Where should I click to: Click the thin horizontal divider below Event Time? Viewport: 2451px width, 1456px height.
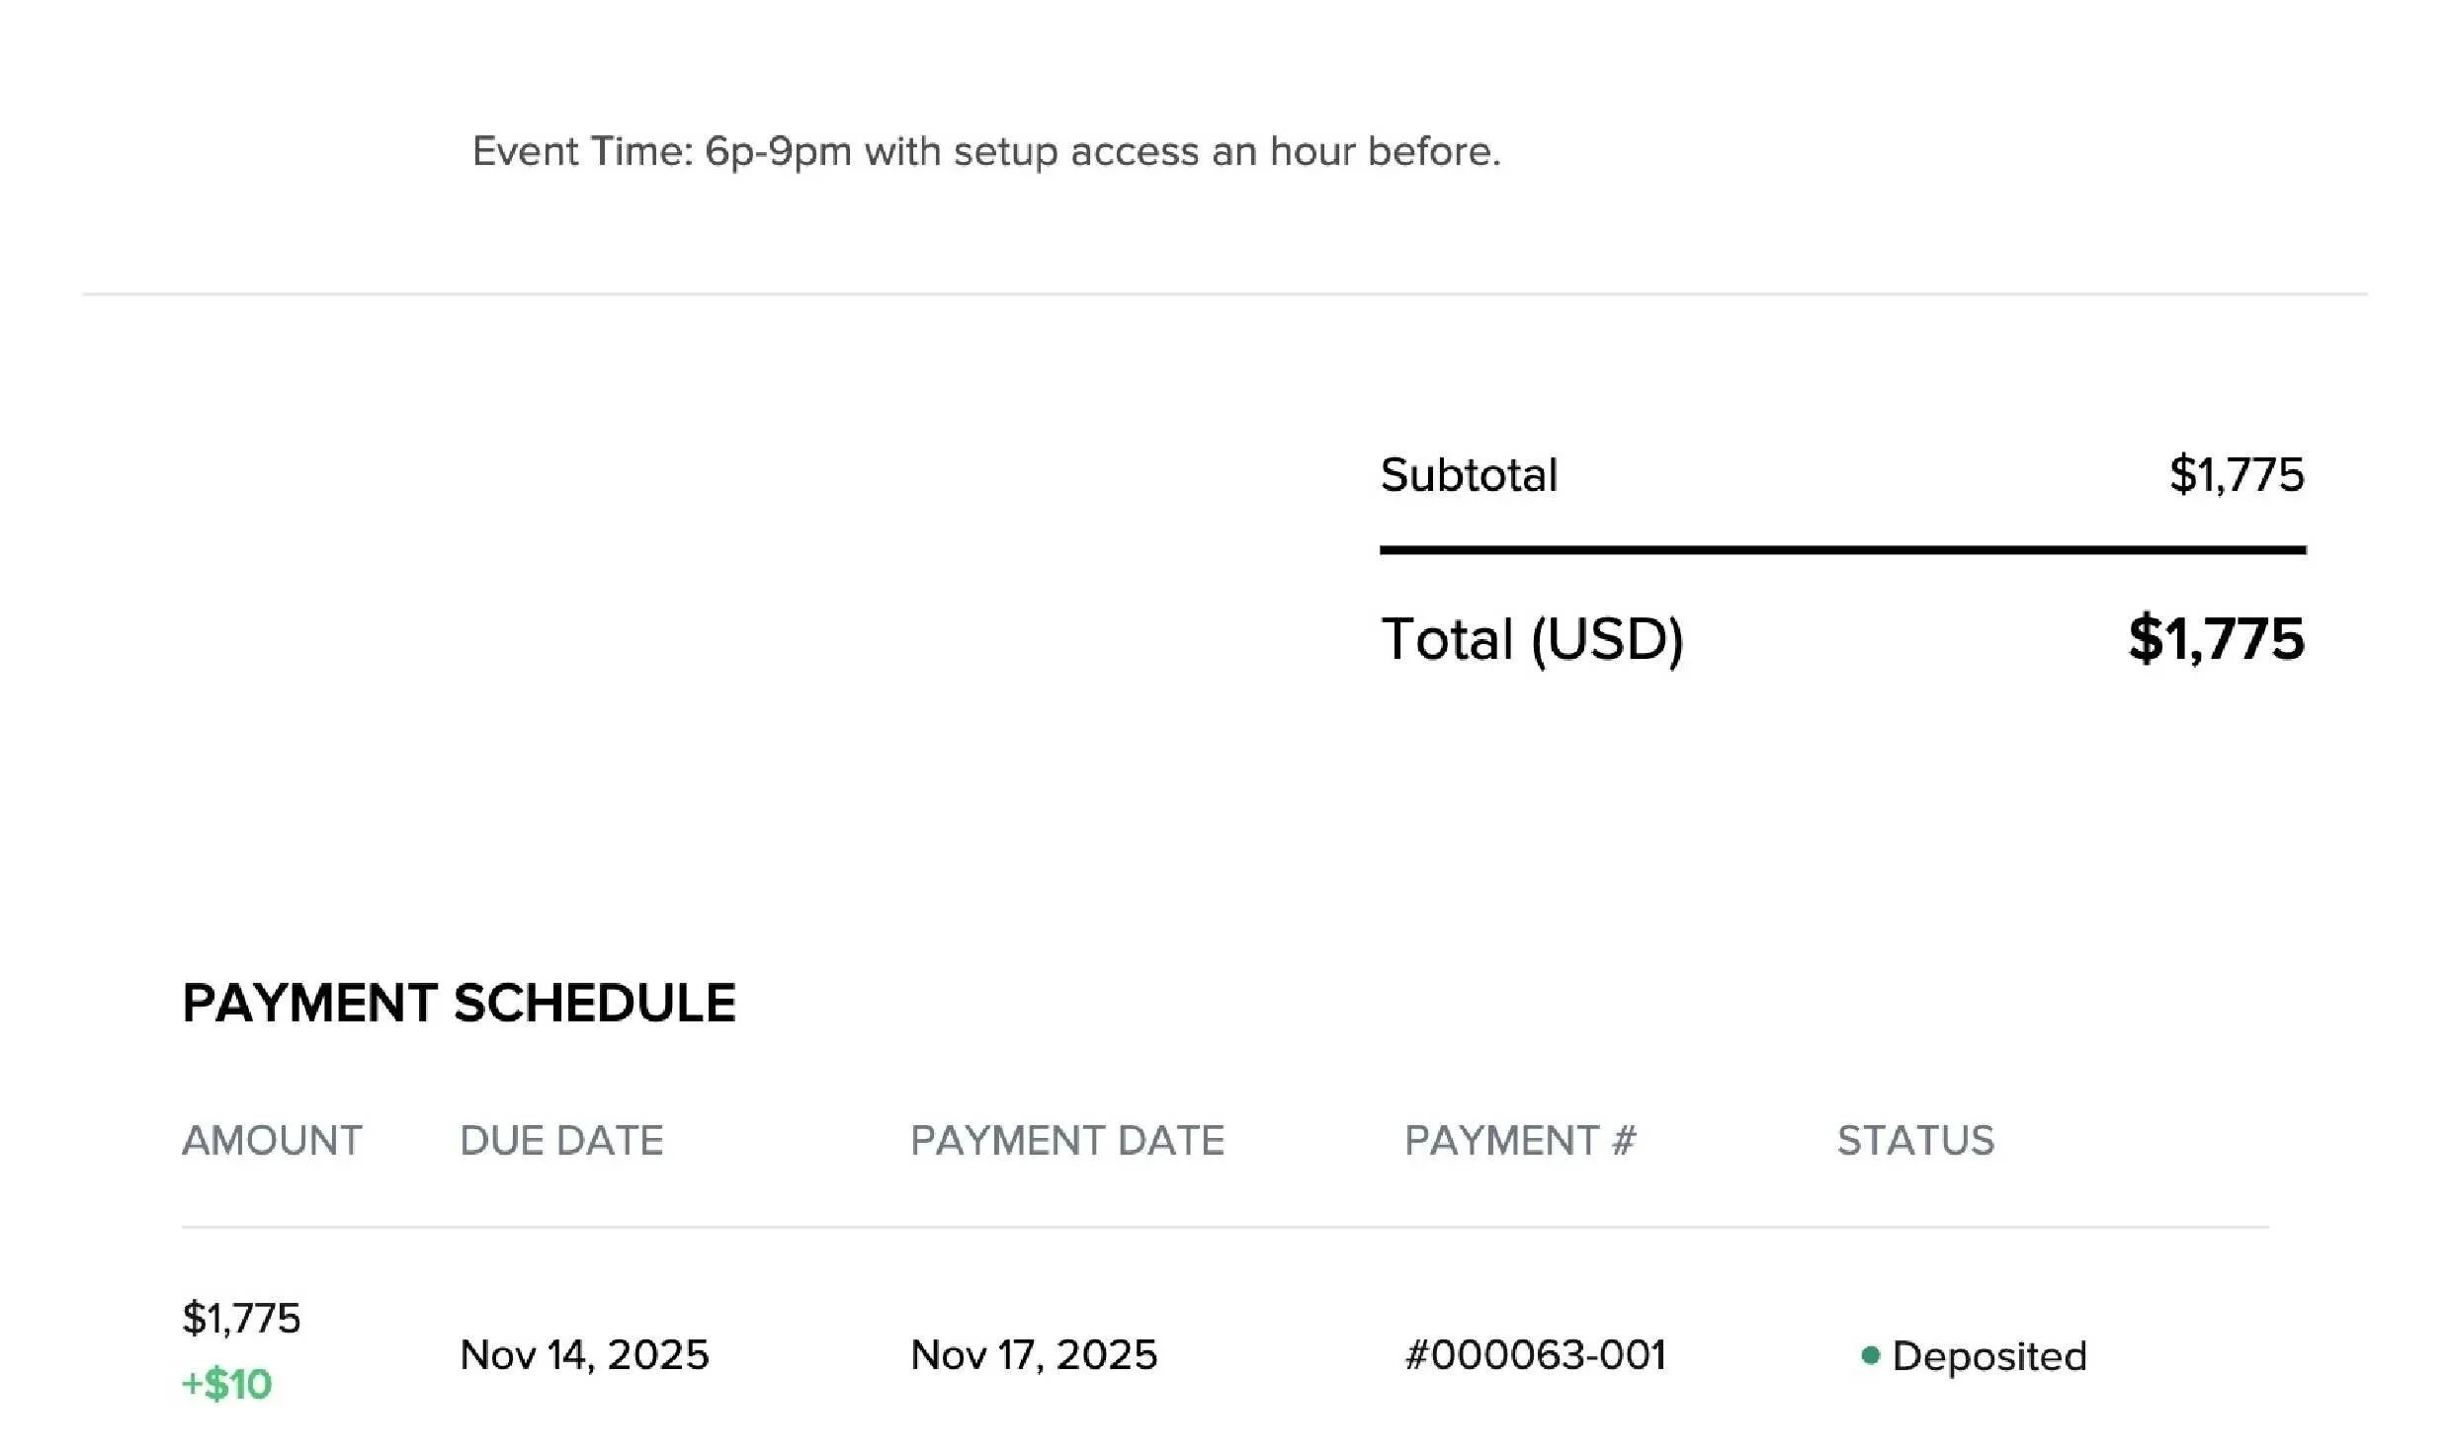click(1225, 294)
